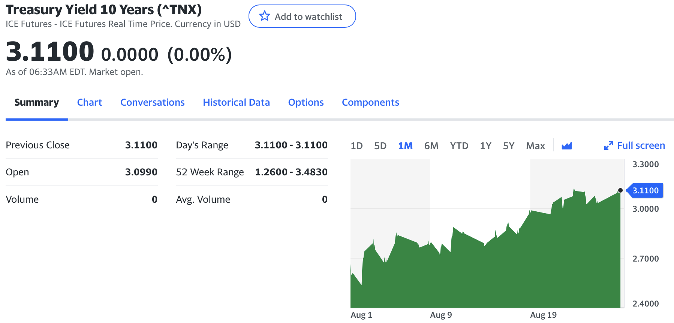
Task: Click the 2.4000 y-axis label
Action: 646,304
